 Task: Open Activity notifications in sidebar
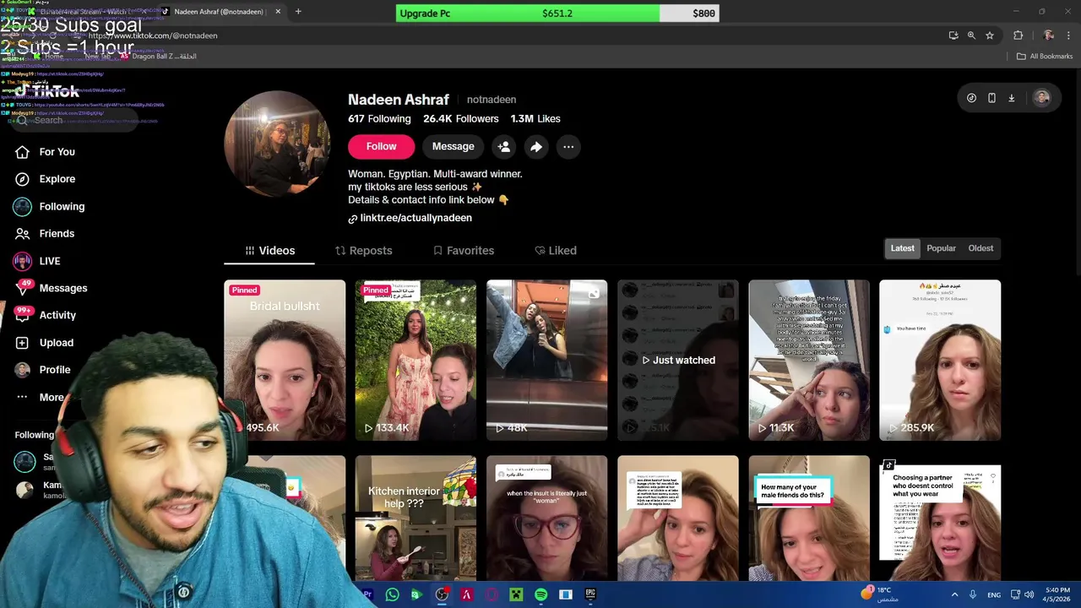[x=46, y=315]
